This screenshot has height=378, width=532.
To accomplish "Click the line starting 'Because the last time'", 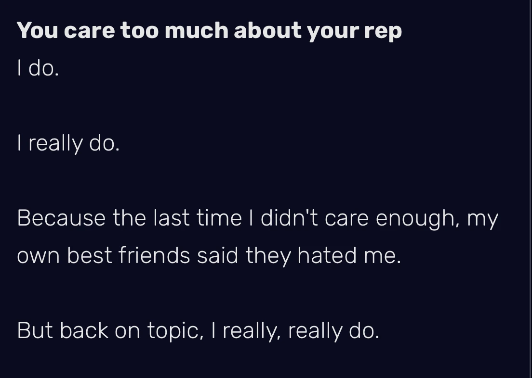I will point(257,218).
